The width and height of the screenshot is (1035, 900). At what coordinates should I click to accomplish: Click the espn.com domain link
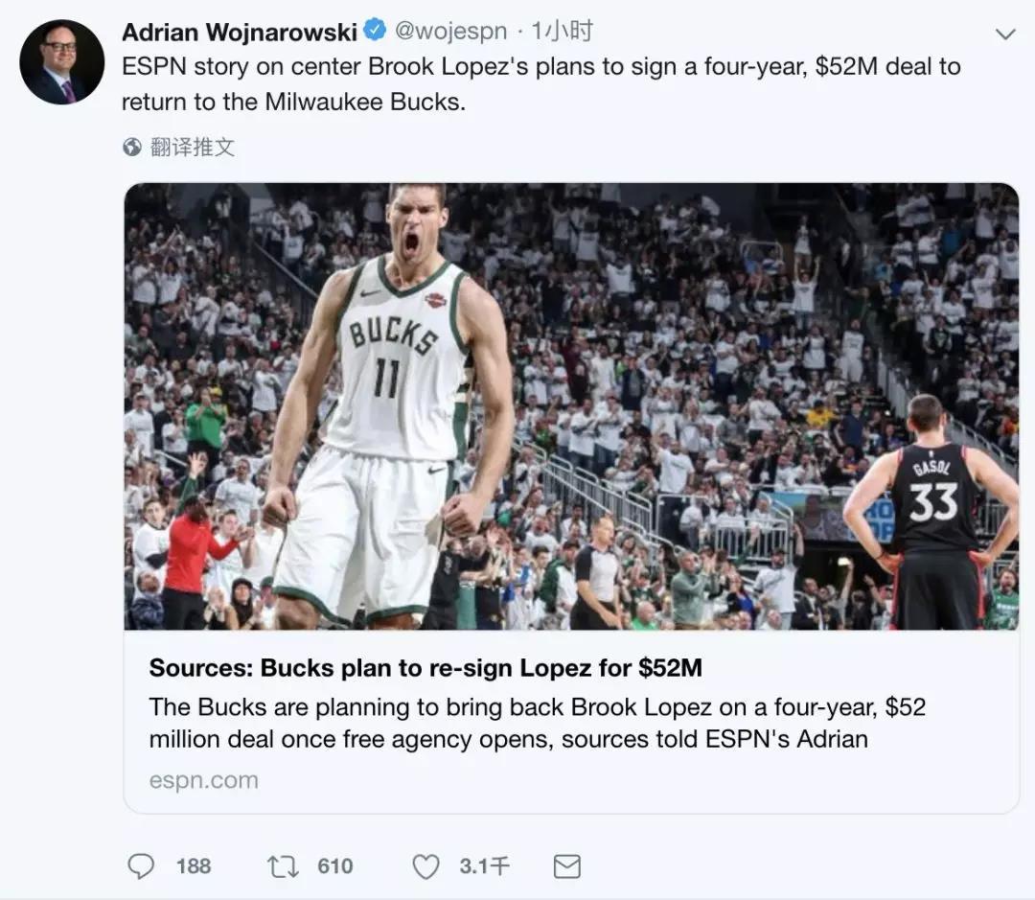point(204,780)
